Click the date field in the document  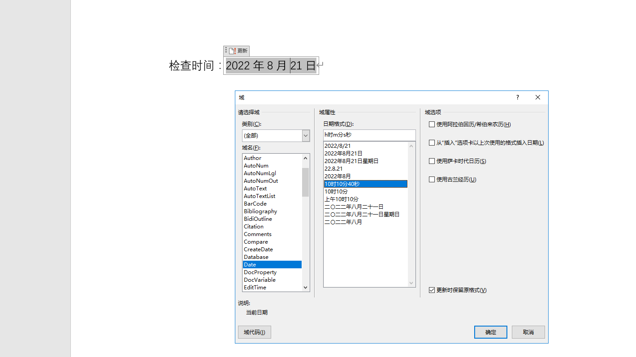click(271, 66)
